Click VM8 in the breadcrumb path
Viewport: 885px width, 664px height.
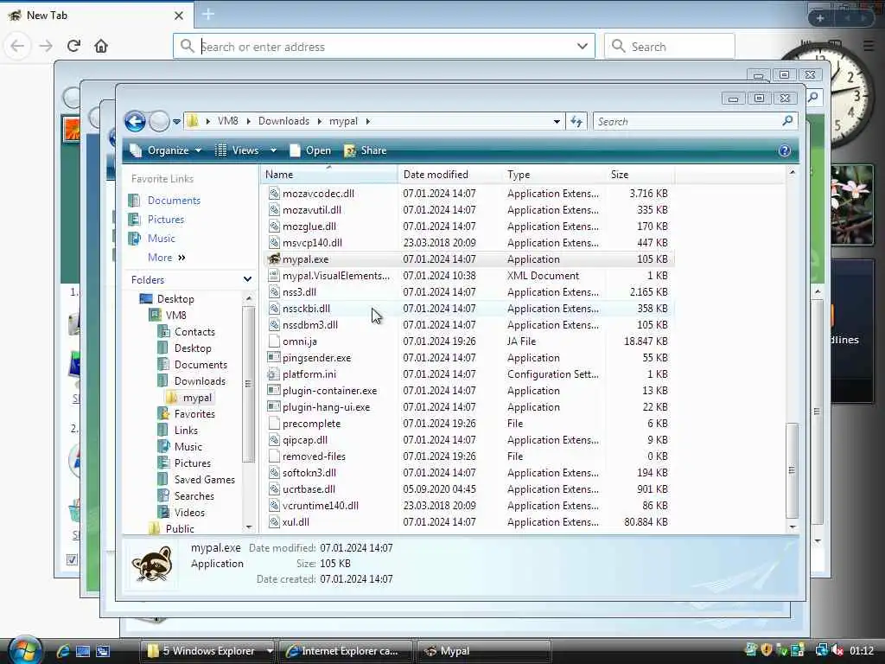227,121
